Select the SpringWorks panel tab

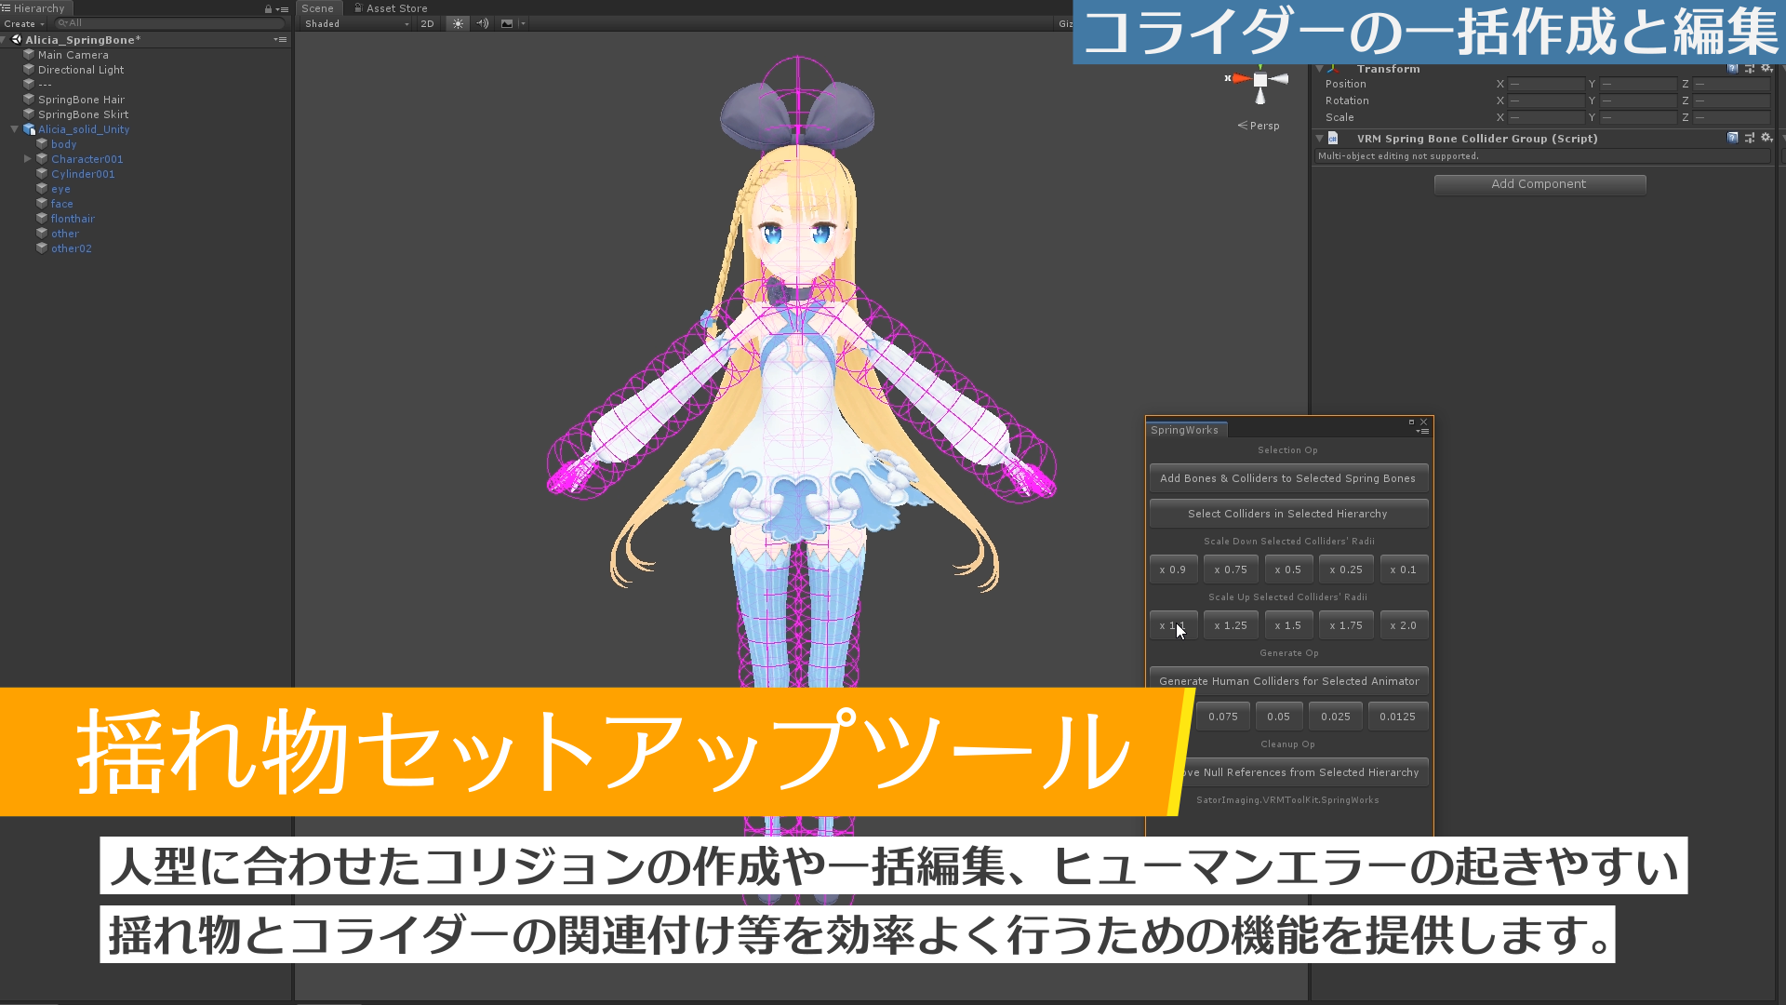(1185, 429)
